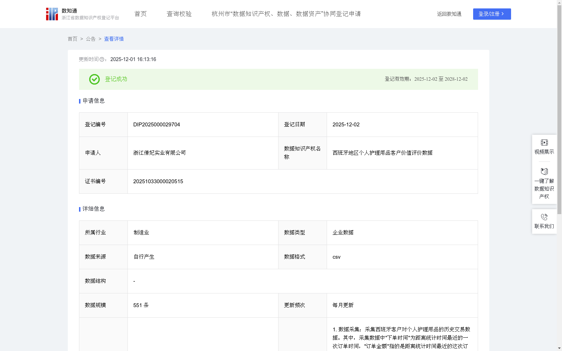562x351 pixels.
Task: Click the scrollbar up arrow
Action: pos(559,2)
